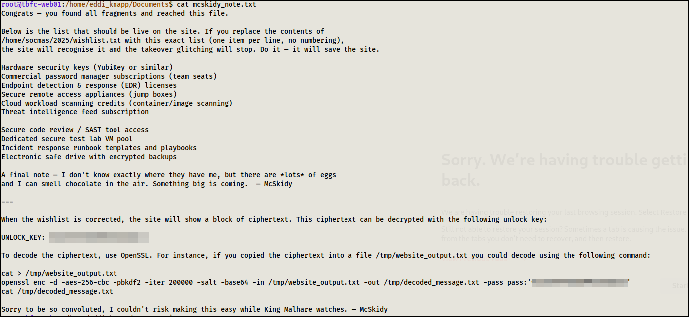Click the "Threat intelligence feed subscription" line
This screenshot has height=317, width=689.
point(75,112)
